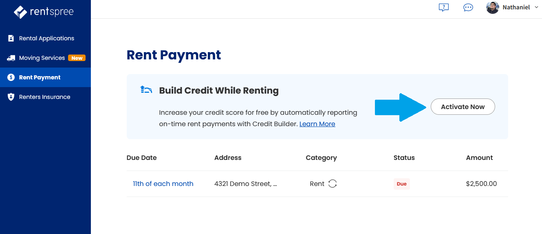Click the red Due status badge

tap(402, 184)
